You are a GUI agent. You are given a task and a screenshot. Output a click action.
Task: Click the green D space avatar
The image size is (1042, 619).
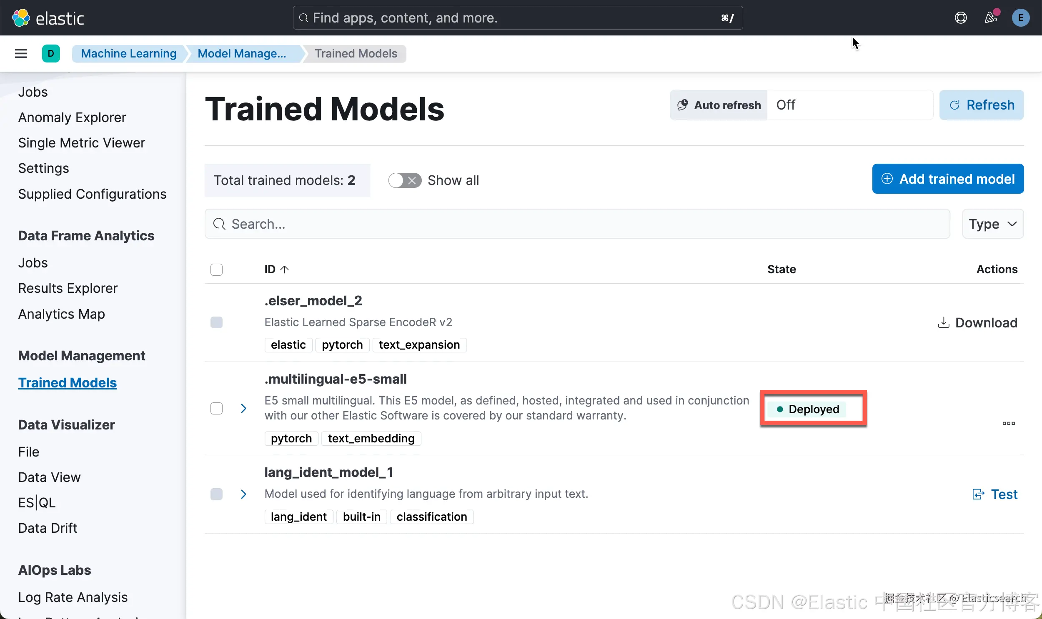coord(51,53)
